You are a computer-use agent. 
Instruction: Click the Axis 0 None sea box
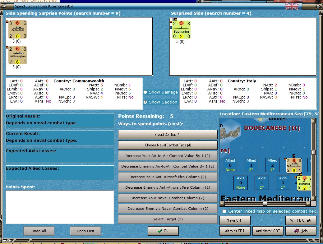coord(241,183)
